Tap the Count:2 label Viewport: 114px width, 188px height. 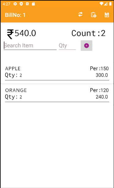point(88,33)
